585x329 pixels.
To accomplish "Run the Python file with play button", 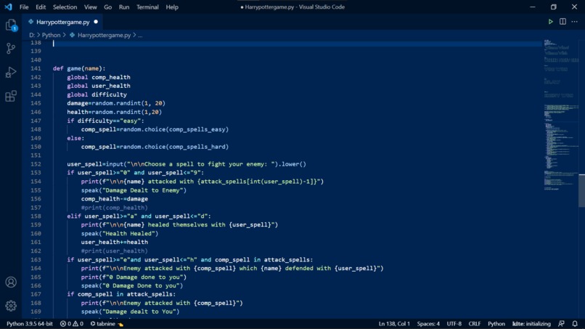I will click(550, 22).
